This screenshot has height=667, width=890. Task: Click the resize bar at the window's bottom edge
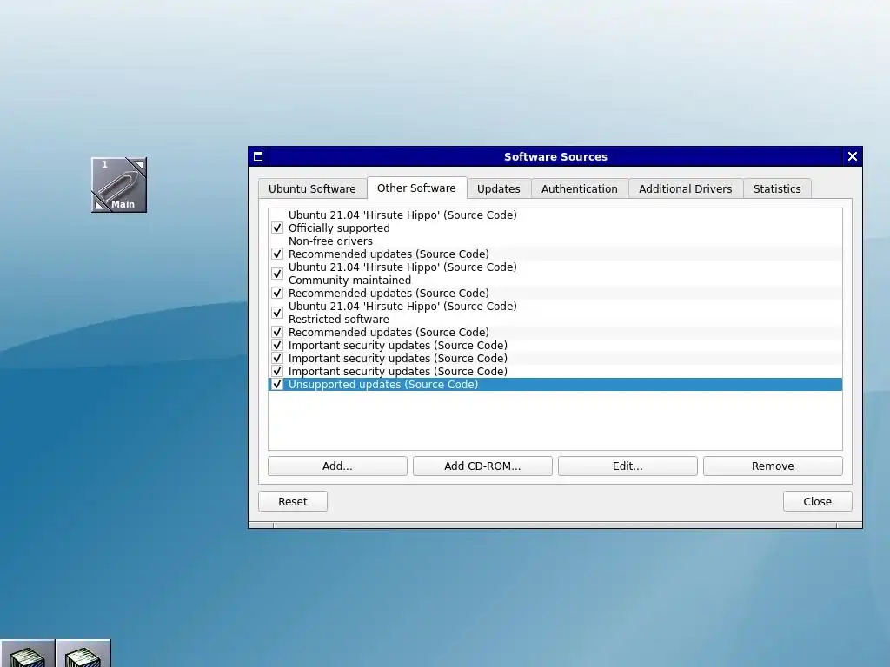pos(555,525)
